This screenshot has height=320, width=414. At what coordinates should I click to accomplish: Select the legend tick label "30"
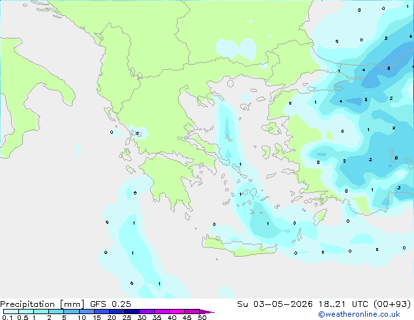click(x=142, y=317)
